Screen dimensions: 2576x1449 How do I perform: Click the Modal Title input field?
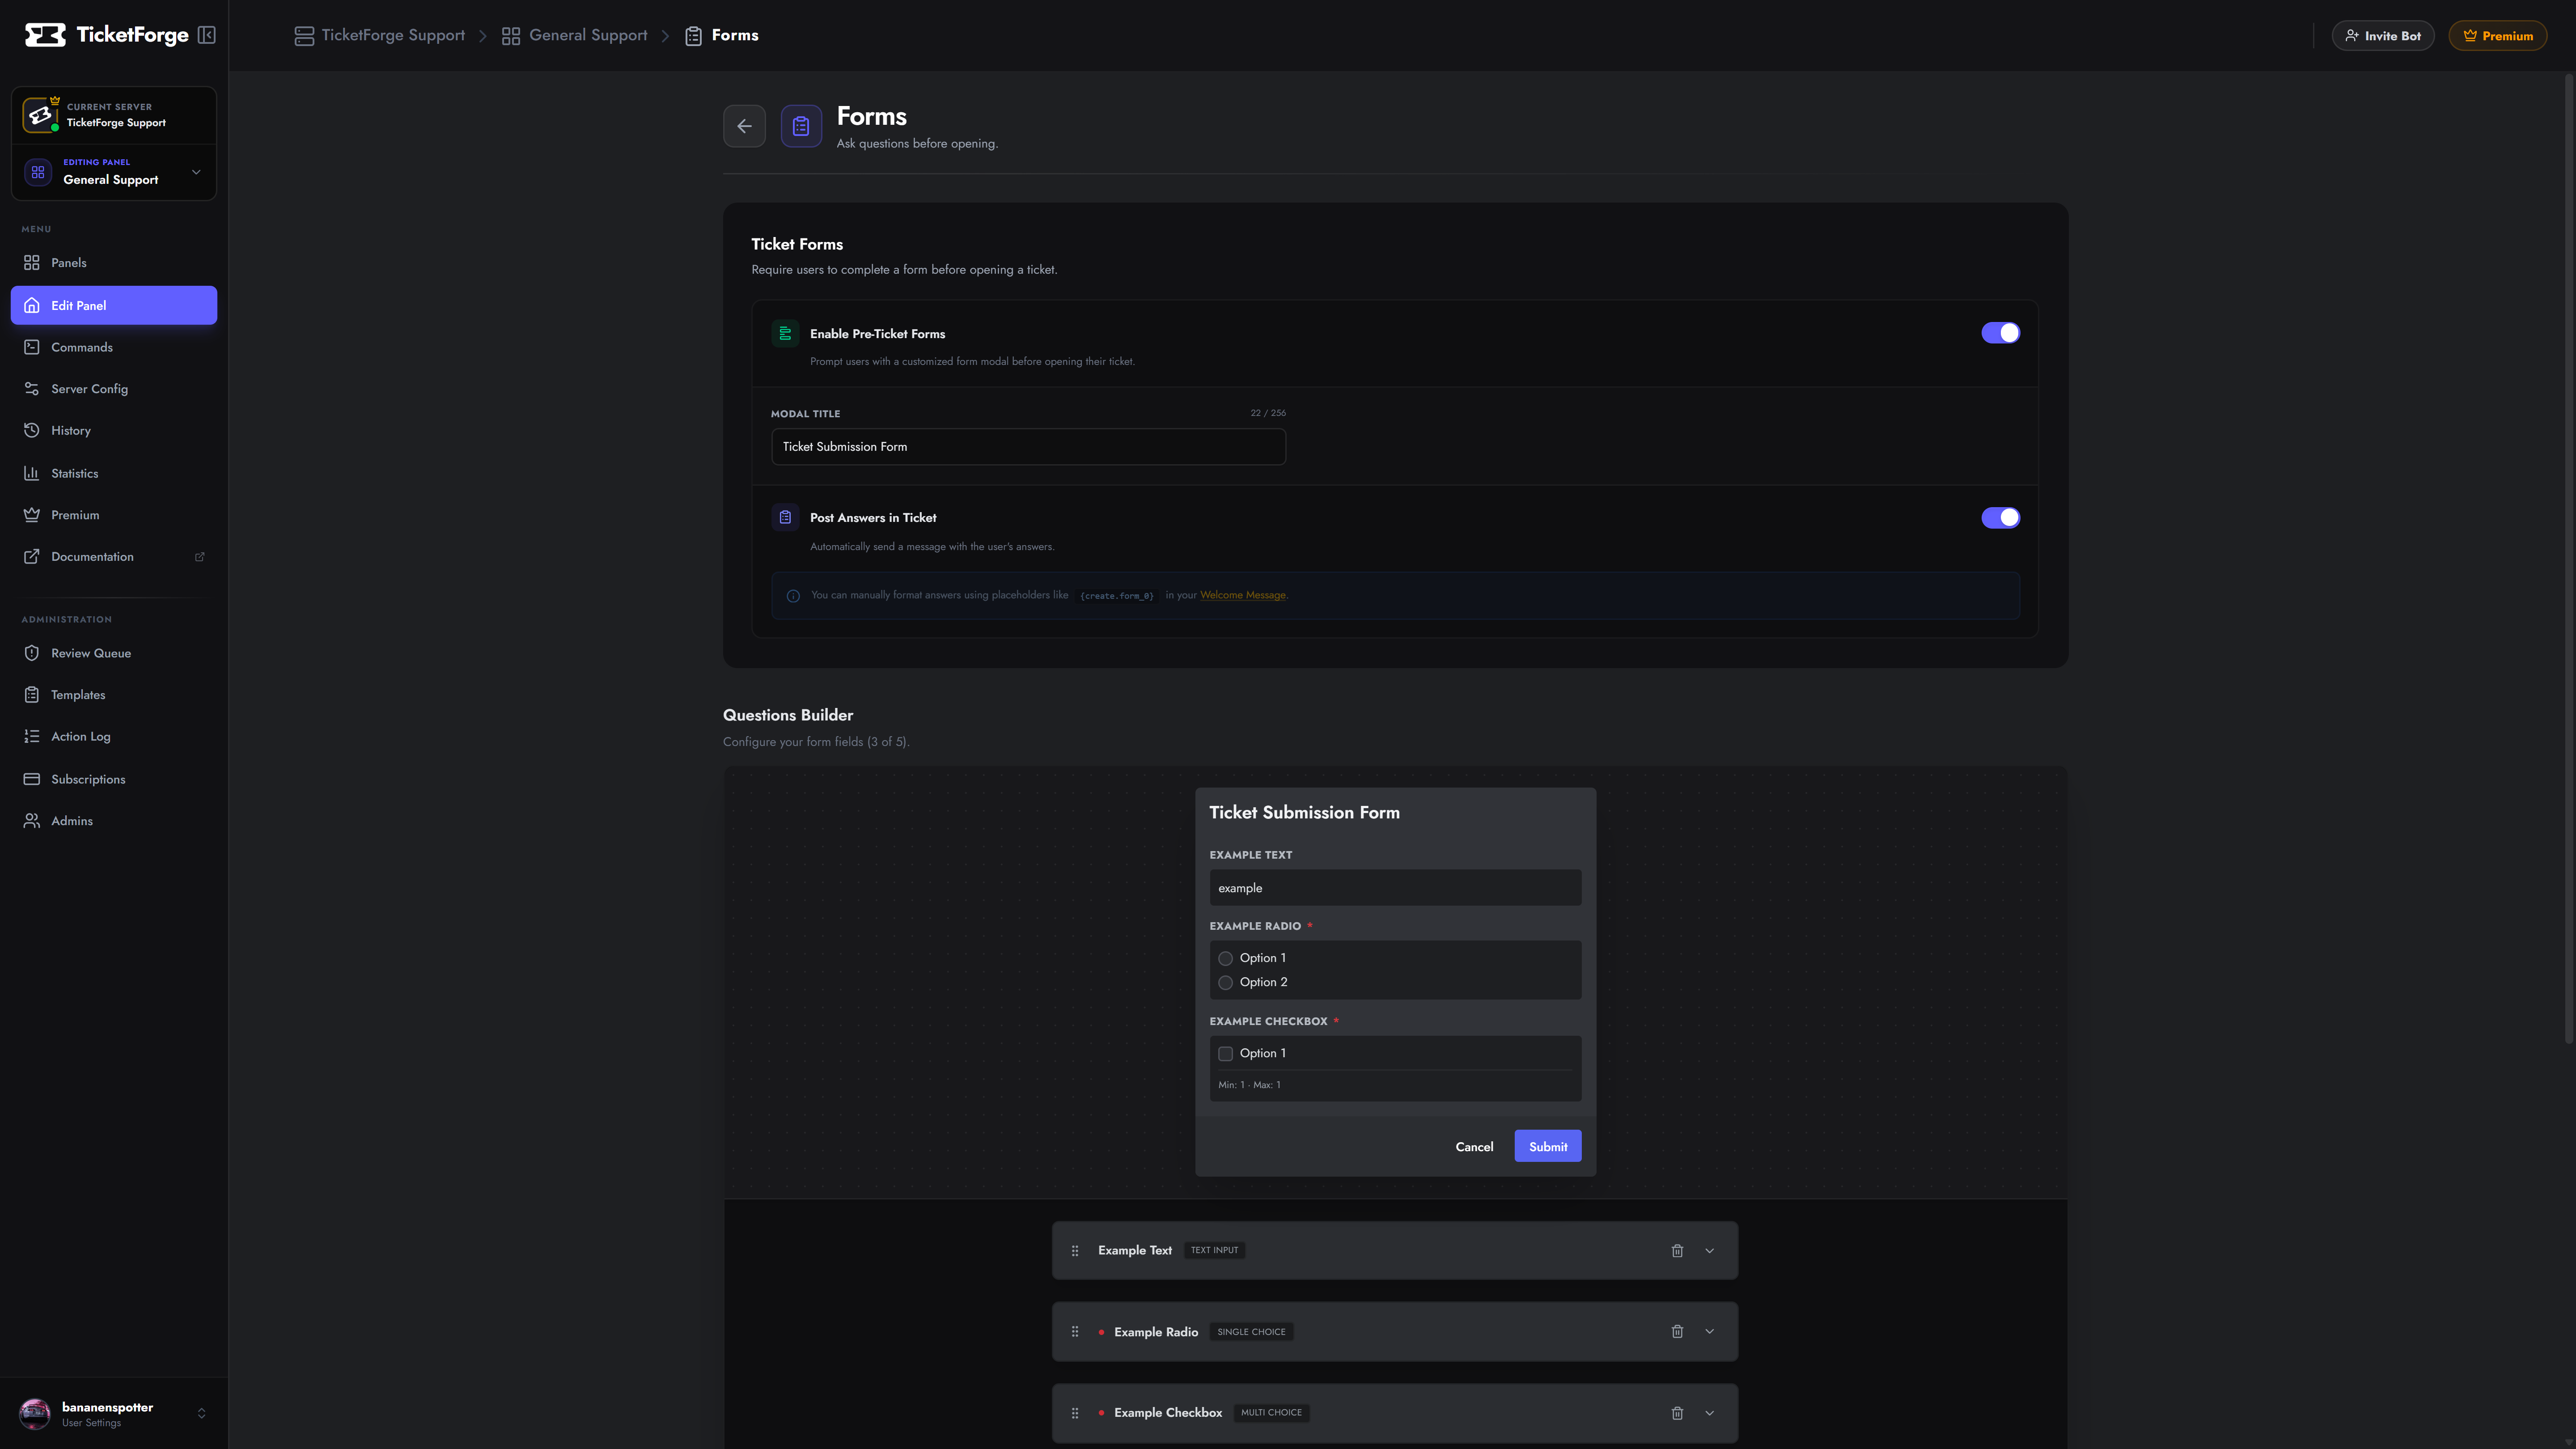point(1028,447)
